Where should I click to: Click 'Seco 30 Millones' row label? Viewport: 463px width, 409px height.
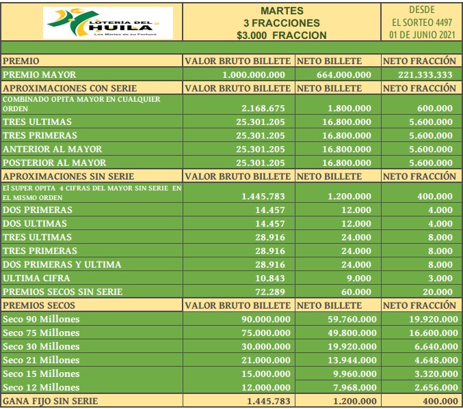(41, 346)
